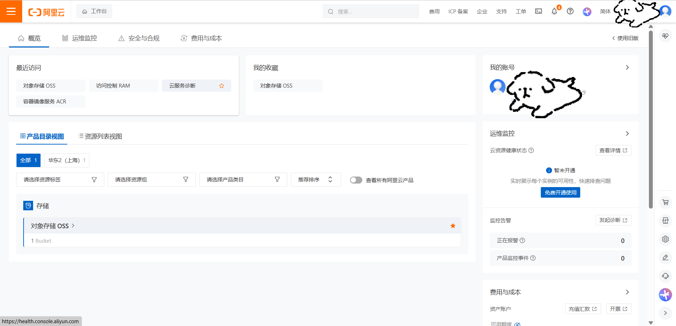The image size is (676, 326).
Task: Open the help question-mark icon in header
Action: pos(570,11)
